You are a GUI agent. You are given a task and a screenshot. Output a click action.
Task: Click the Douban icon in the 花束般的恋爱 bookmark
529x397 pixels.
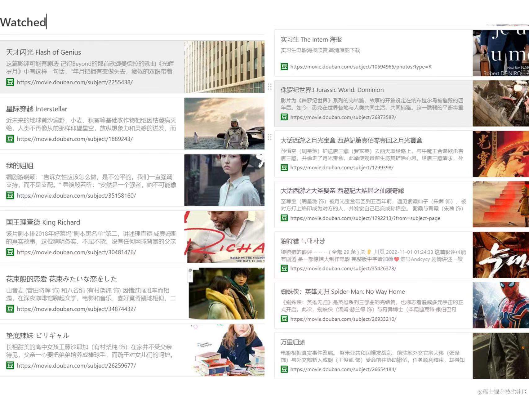click(10, 309)
